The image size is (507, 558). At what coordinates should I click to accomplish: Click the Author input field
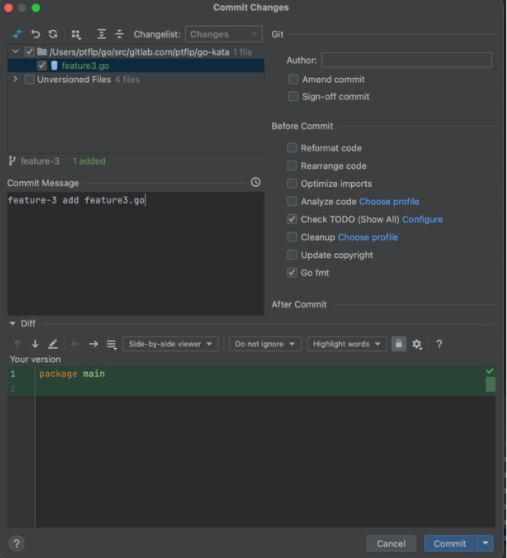tap(406, 60)
